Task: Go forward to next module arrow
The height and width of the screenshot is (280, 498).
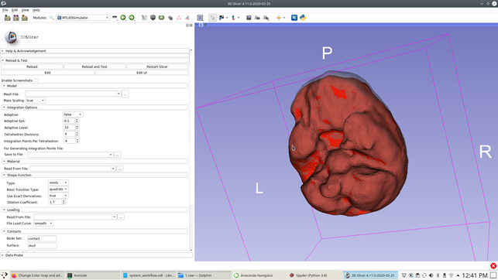Action: click(132, 18)
